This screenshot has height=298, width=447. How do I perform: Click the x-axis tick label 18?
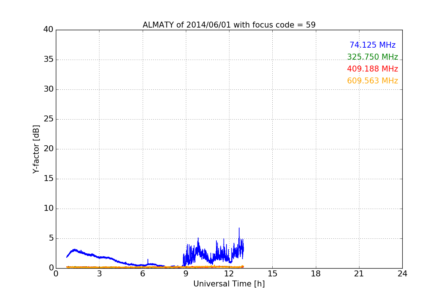316,273
